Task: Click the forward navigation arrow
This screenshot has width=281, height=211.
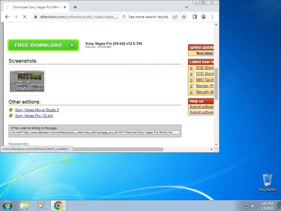Action: pos(16,17)
